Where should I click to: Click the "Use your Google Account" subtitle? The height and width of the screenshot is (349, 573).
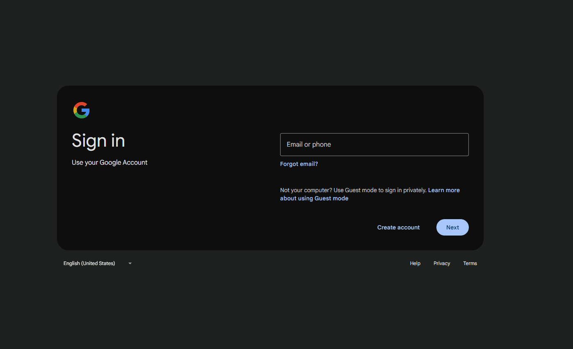point(110,163)
